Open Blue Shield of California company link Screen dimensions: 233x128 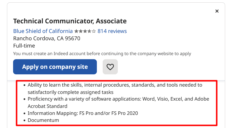(x=43, y=31)
